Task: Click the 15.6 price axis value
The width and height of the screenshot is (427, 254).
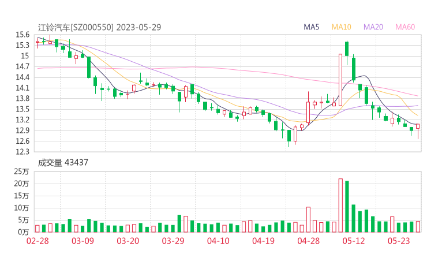Action: tap(23, 35)
